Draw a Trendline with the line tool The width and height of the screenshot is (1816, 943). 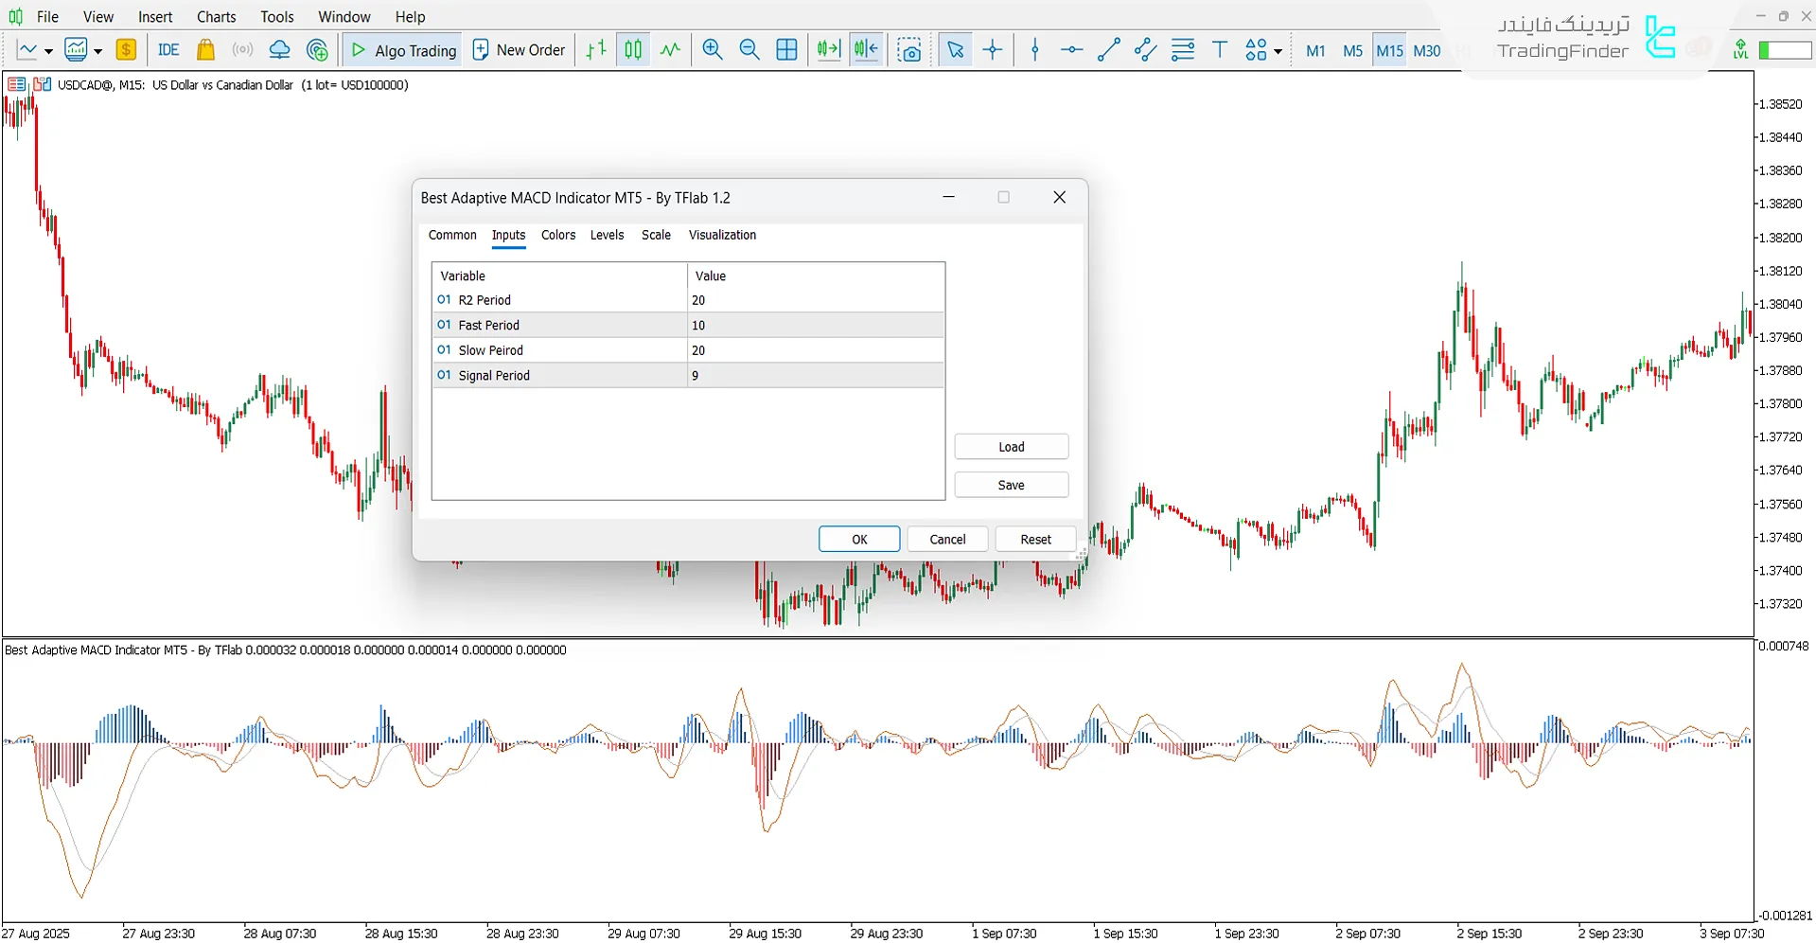coord(1107,49)
